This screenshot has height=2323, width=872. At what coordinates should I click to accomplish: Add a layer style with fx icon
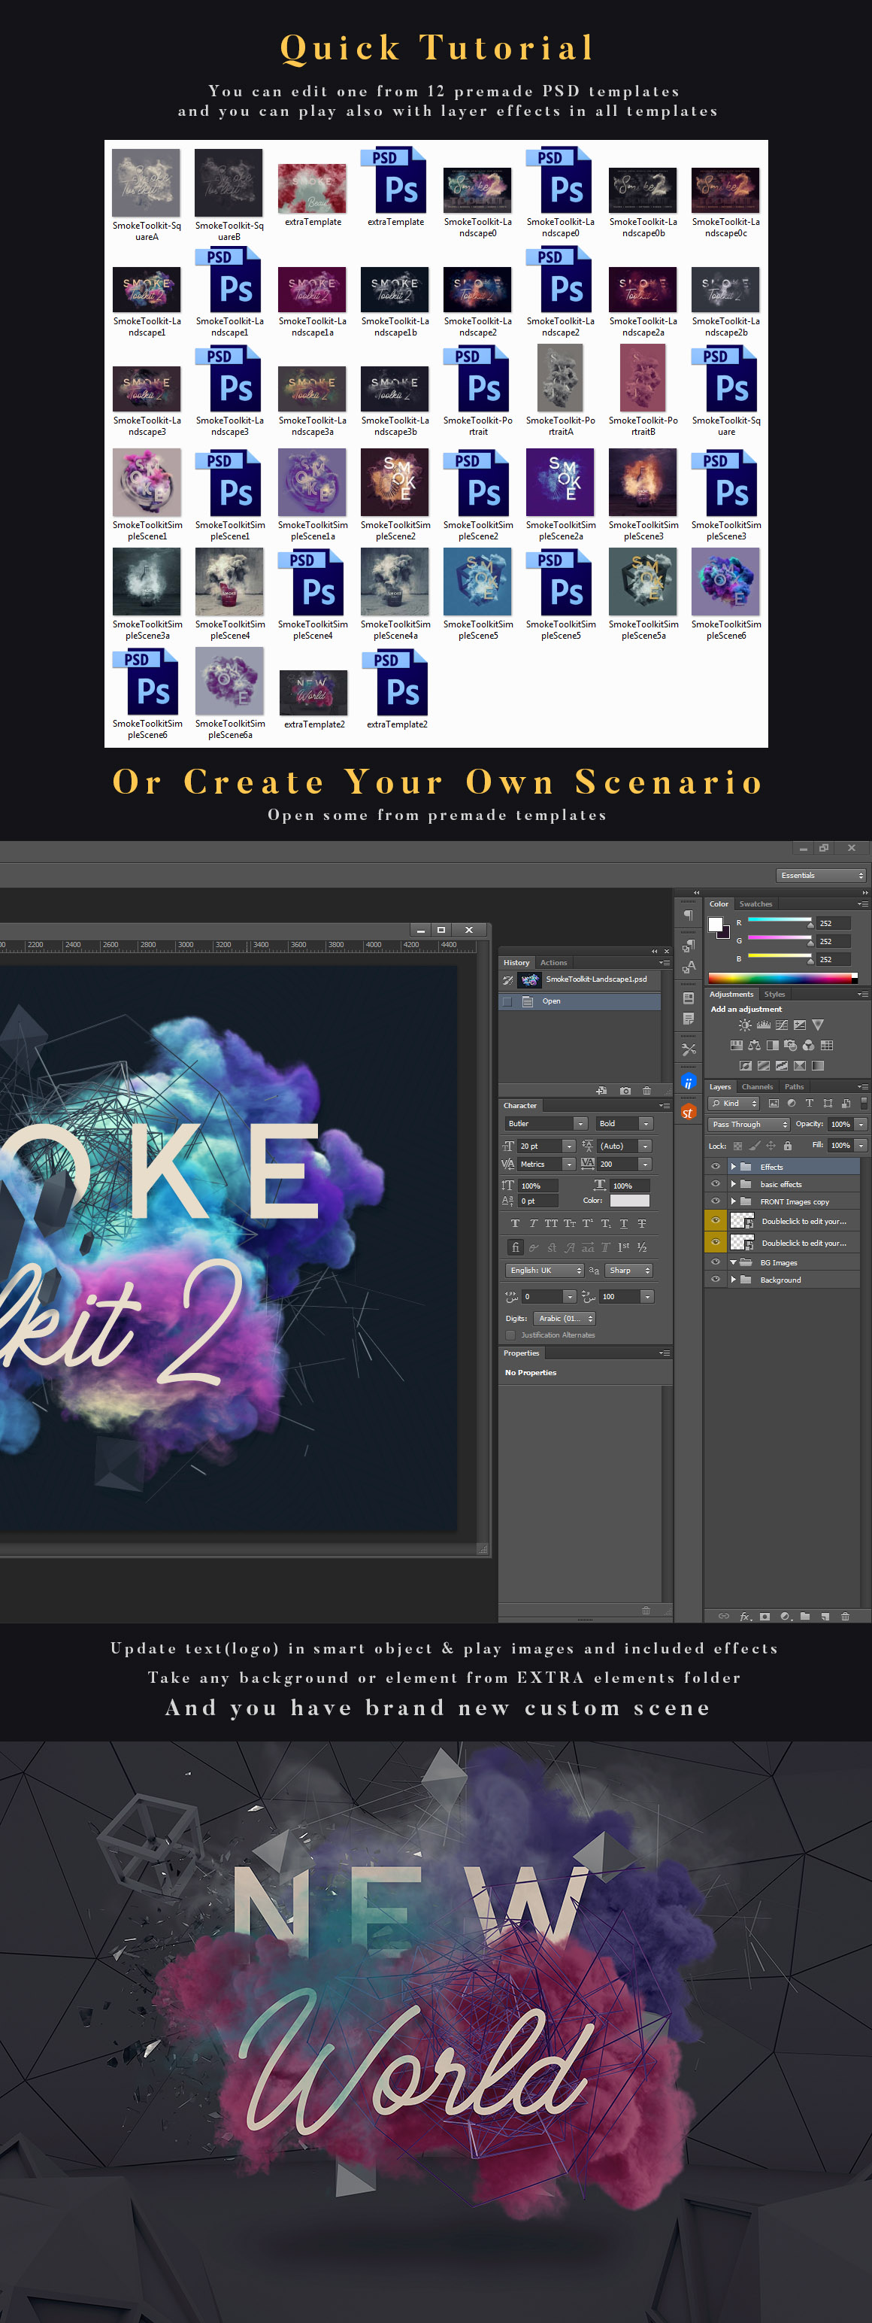pyautogui.click(x=745, y=1617)
